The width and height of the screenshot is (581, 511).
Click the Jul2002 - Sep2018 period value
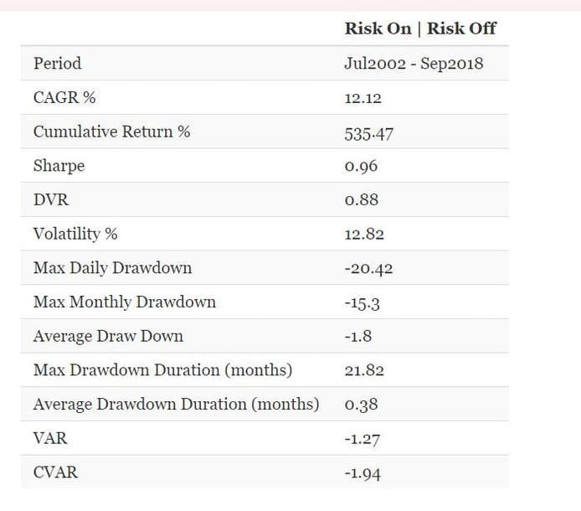click(x=414, y=63)
